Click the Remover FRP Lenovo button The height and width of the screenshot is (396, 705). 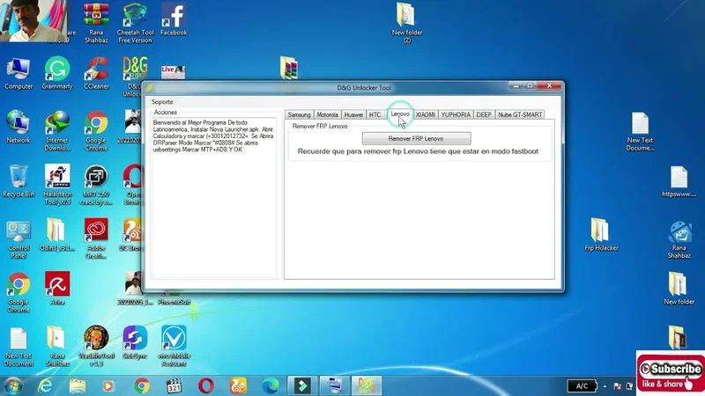click(x=416, y=139)
